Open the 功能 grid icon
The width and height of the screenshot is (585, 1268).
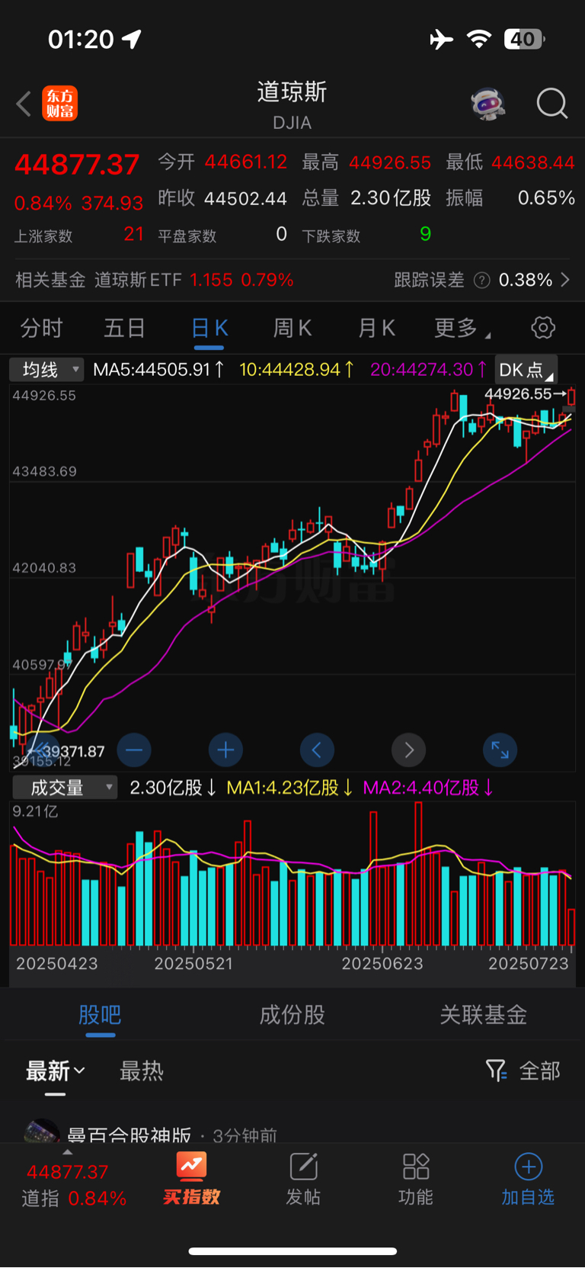tap(416, 1179)
